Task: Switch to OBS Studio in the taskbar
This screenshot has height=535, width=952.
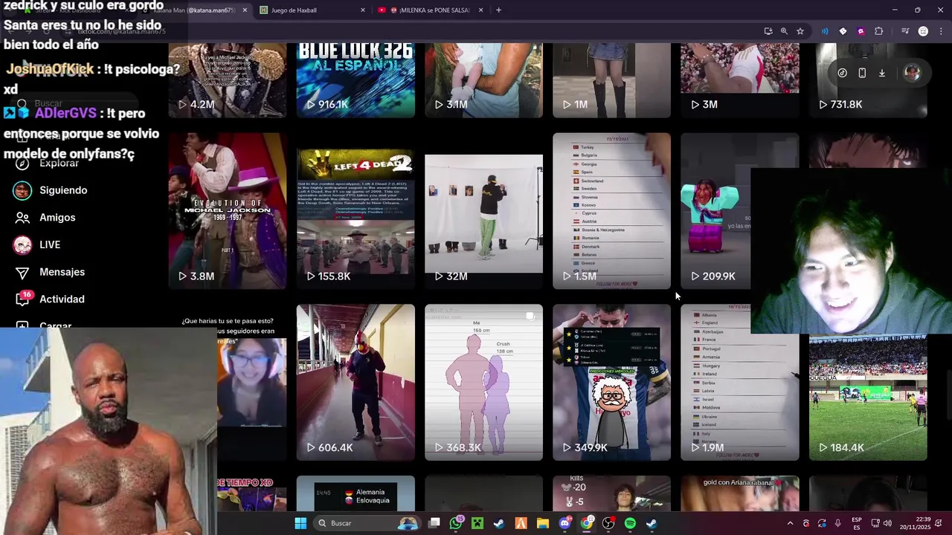Action: click(x=608, y=523)
